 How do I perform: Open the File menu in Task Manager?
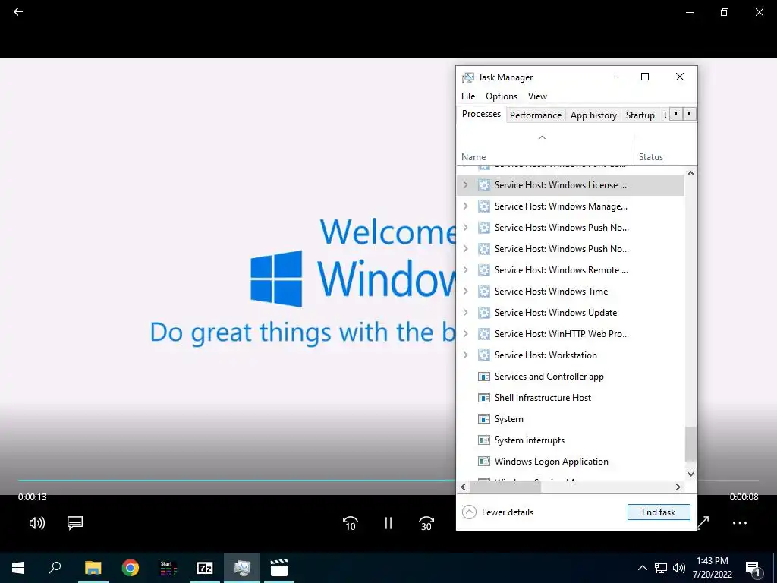(467, 96)
